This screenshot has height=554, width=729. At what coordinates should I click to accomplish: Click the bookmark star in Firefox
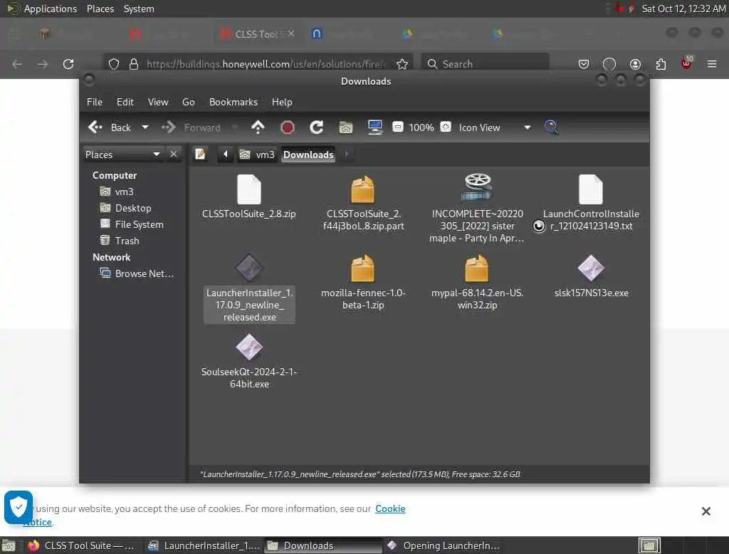point(402,63)
